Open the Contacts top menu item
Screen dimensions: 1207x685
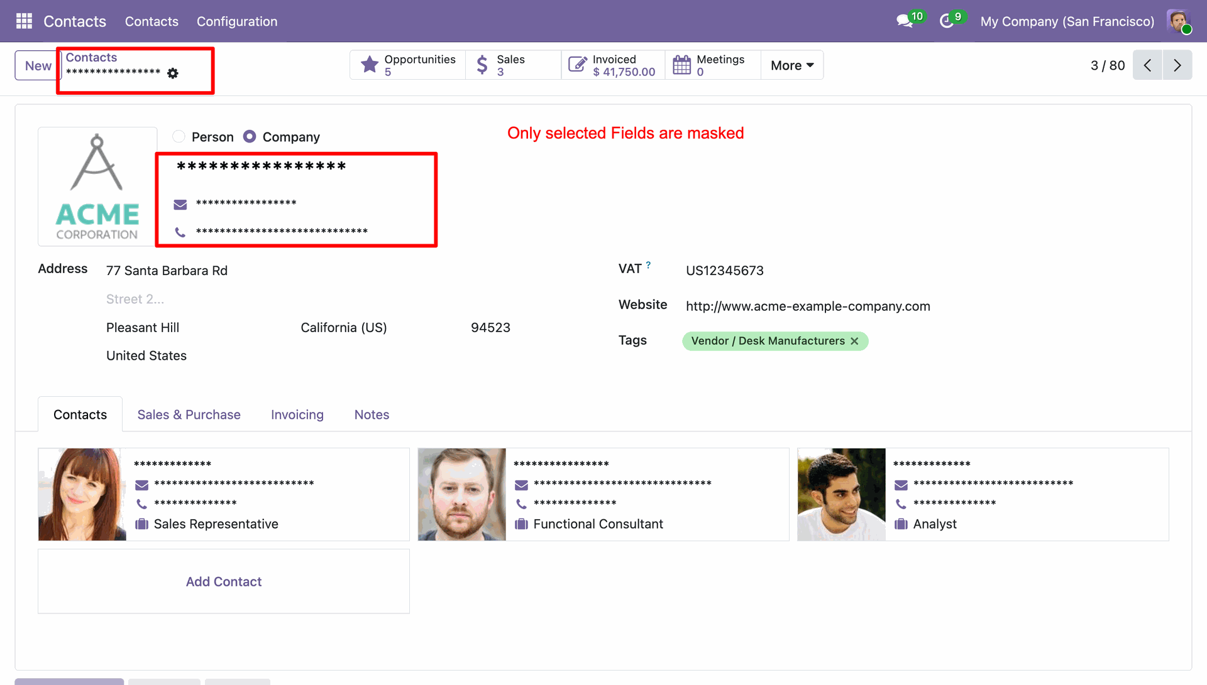152,21
